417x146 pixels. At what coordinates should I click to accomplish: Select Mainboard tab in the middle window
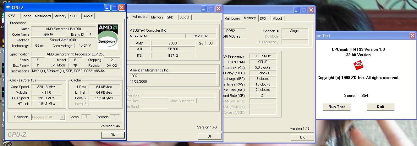pyautogui.click(x=140, y=17)
